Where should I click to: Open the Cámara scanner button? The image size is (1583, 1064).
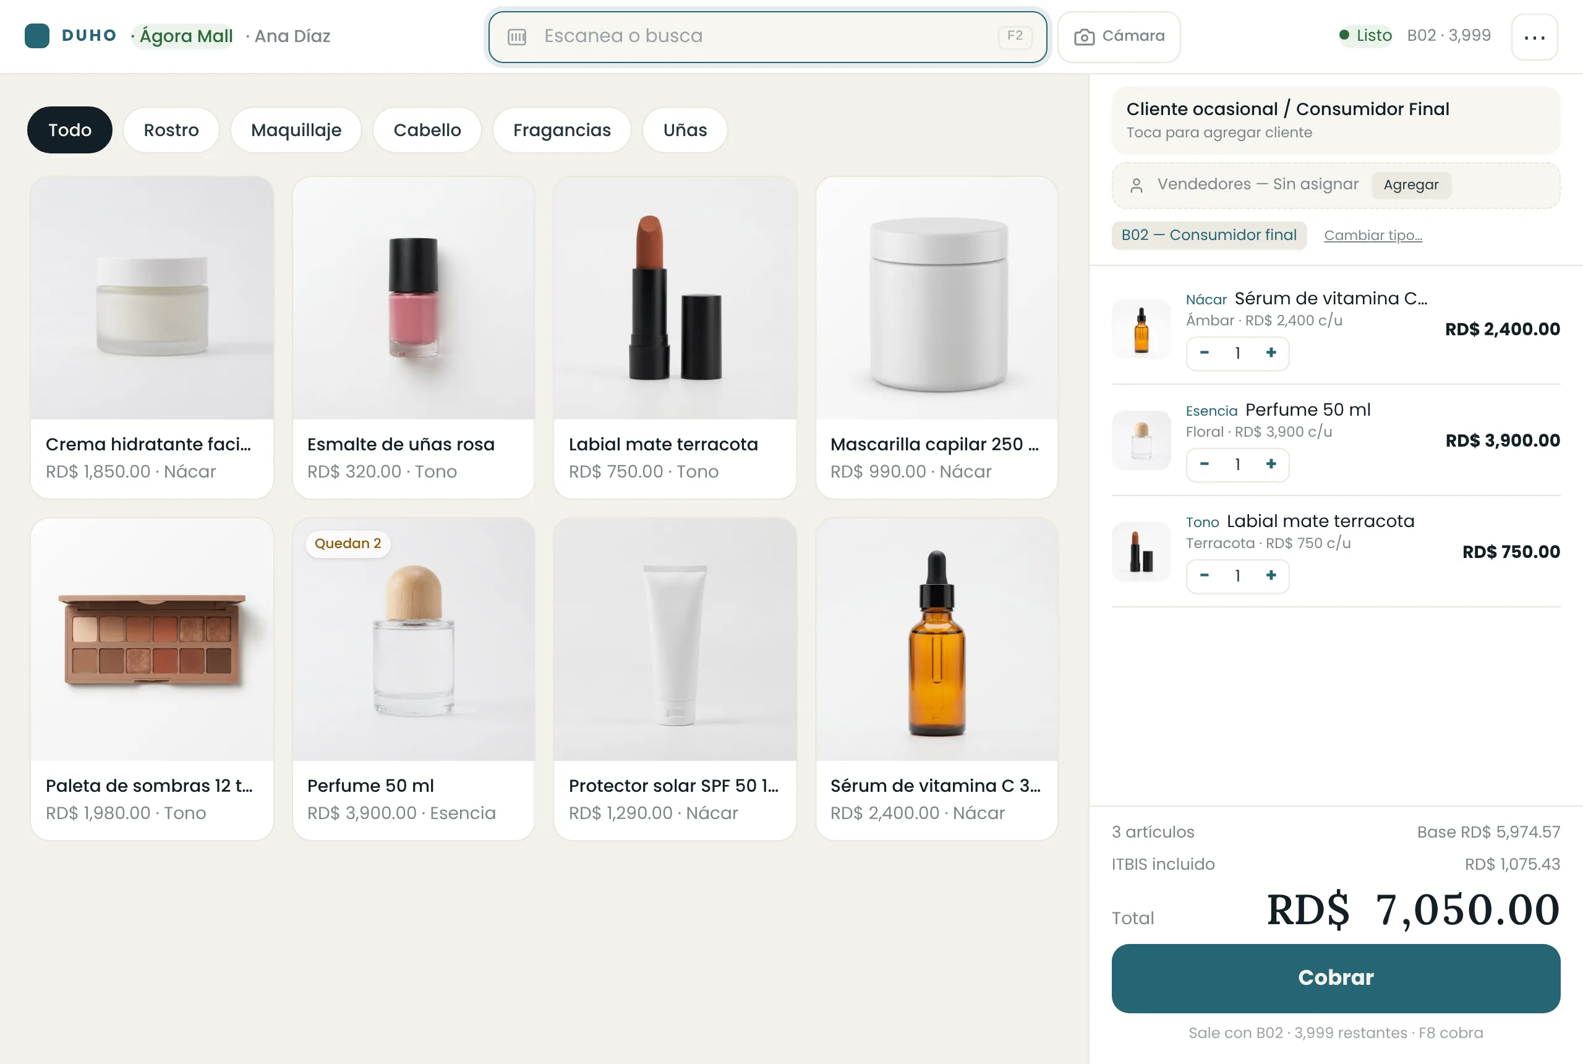1119,36
